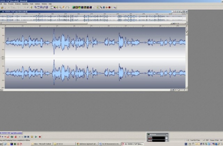Open the Sampling menu

tap(25, 4)
